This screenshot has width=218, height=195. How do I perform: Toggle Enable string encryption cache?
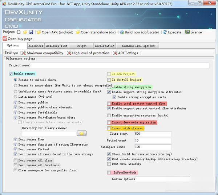[x=114, y=97]
